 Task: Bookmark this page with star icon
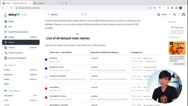(155, 8)
